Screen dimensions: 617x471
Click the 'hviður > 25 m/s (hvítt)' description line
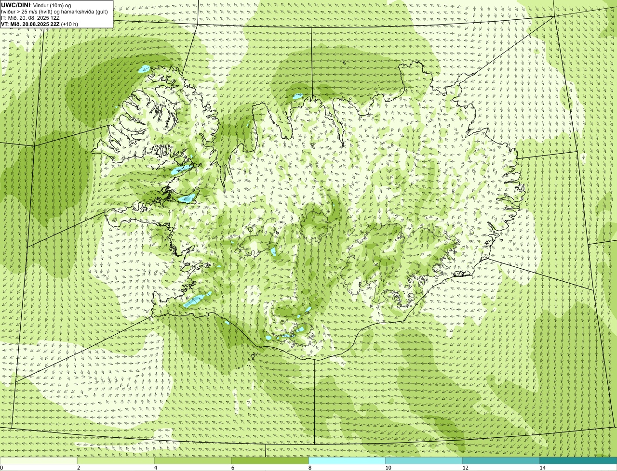click(54, 11)
